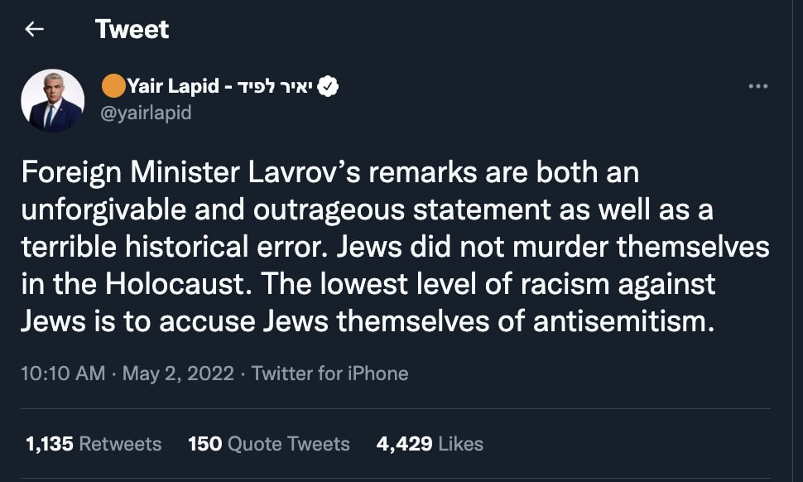Open the Twitter for iPhone source link
Viewport: 803px width, 482px height.
point(329,374)
